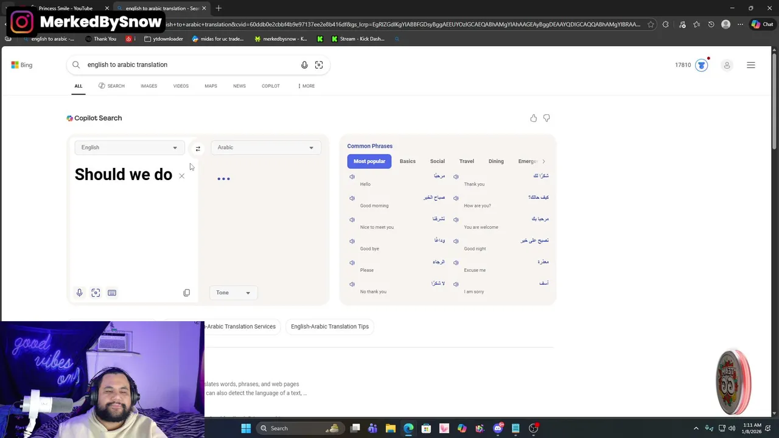Open translator on-screen keyboard icon
779x438 pixels.
click(x=112, y=293)
